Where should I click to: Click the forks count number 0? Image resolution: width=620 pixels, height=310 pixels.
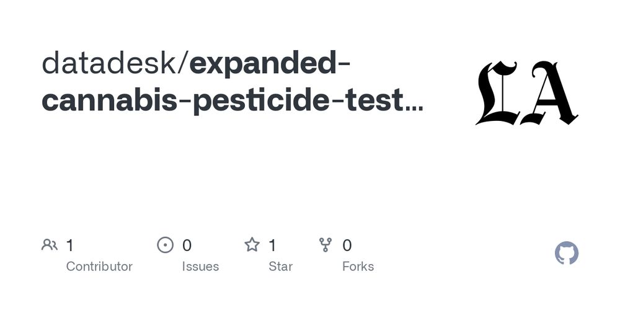[x=347, y=246]
